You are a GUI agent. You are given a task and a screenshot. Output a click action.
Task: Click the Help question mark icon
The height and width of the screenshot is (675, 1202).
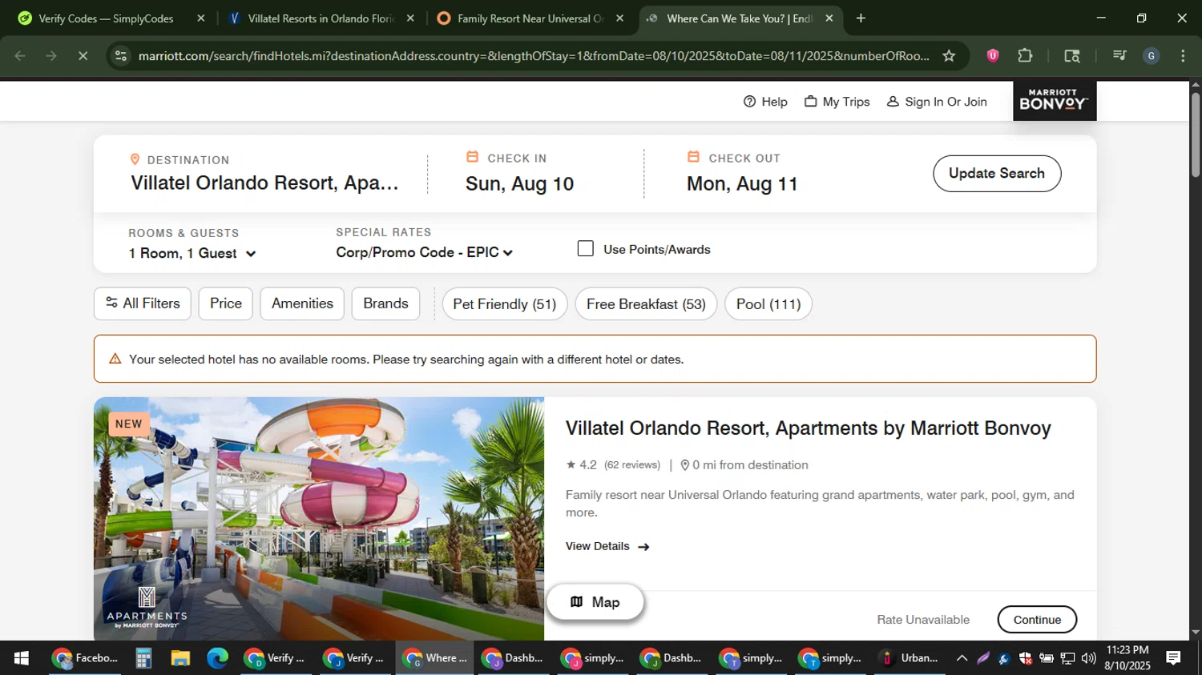(x=749, y=102)
